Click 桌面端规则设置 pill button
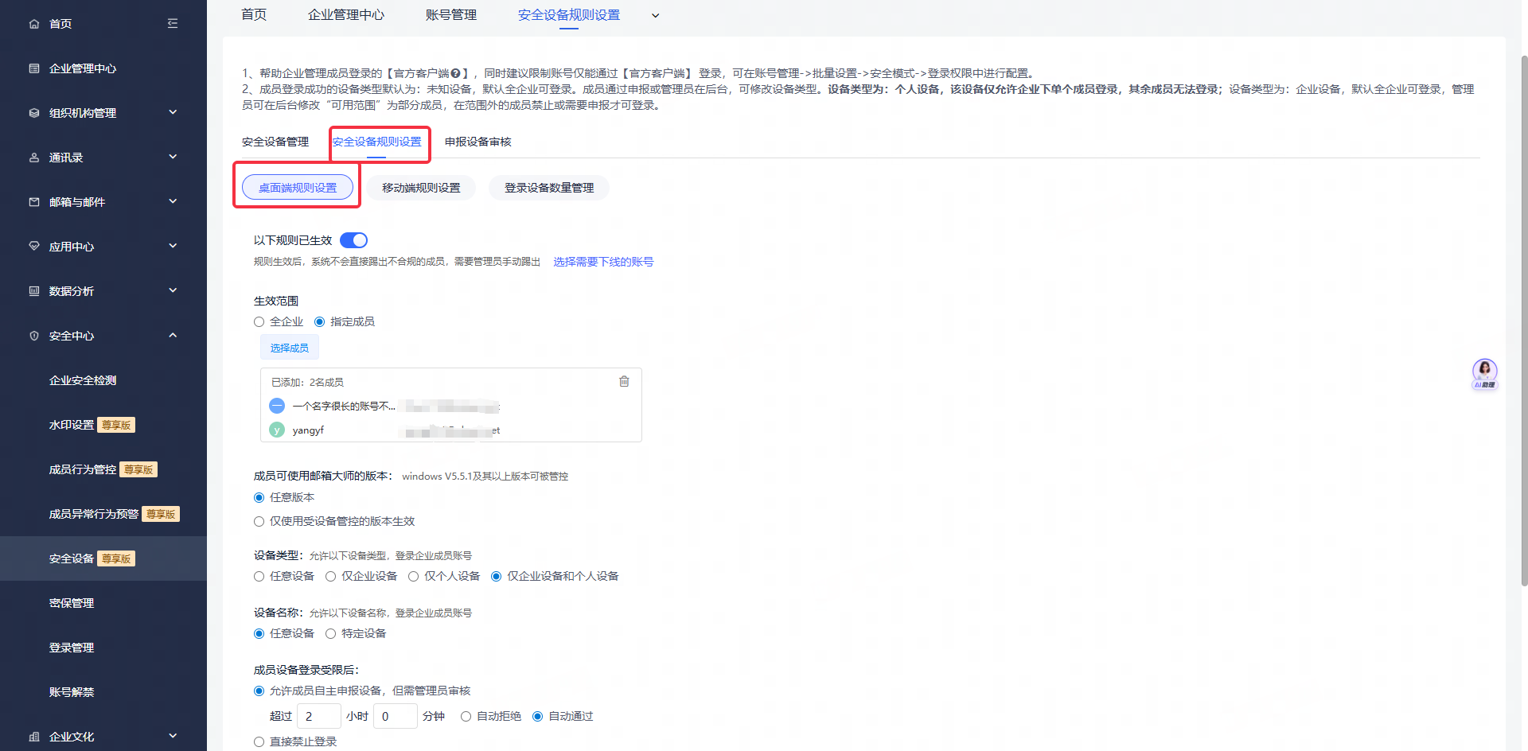This screenshot has width=1528, height=751. [298, 188]
